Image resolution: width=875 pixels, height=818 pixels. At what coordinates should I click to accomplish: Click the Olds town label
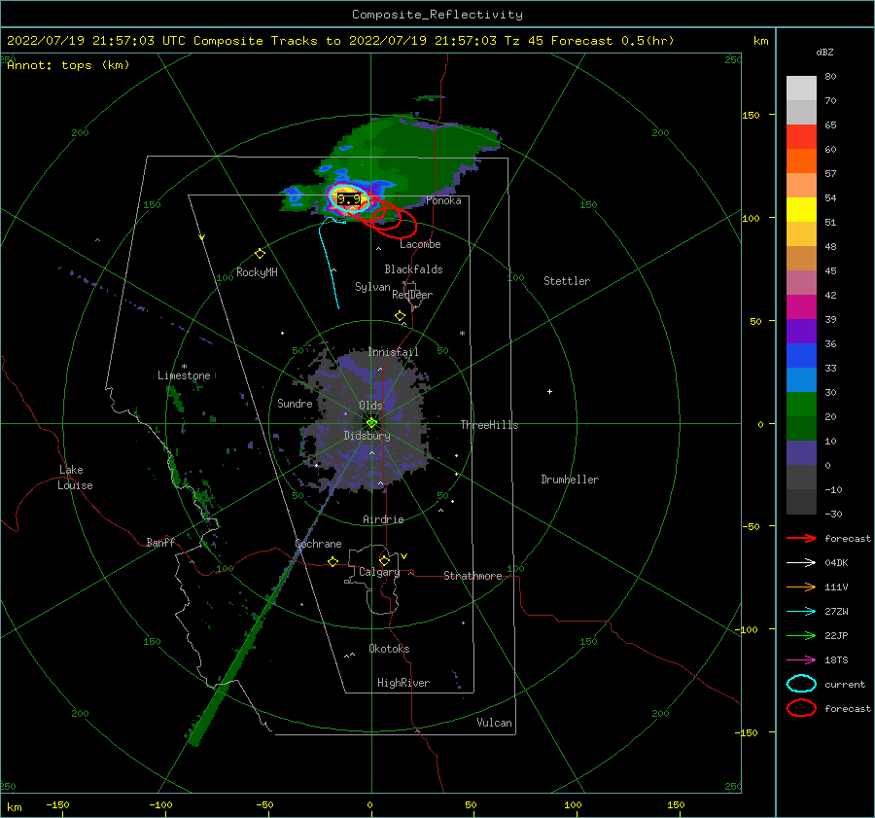pos(370,406)
